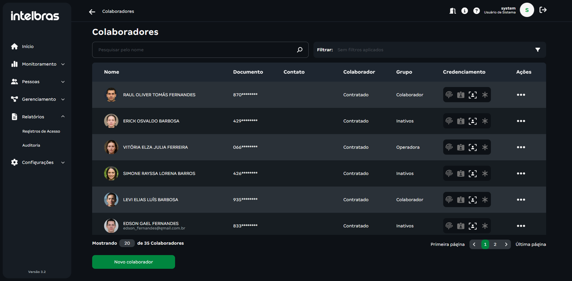The image size is (572, 281).
Task: Go to Início in the sidebar
Action: click(x=28, y=46)
